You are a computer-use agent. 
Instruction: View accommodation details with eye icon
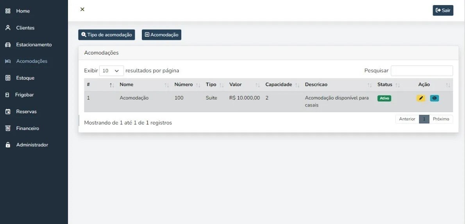[434, 98]
